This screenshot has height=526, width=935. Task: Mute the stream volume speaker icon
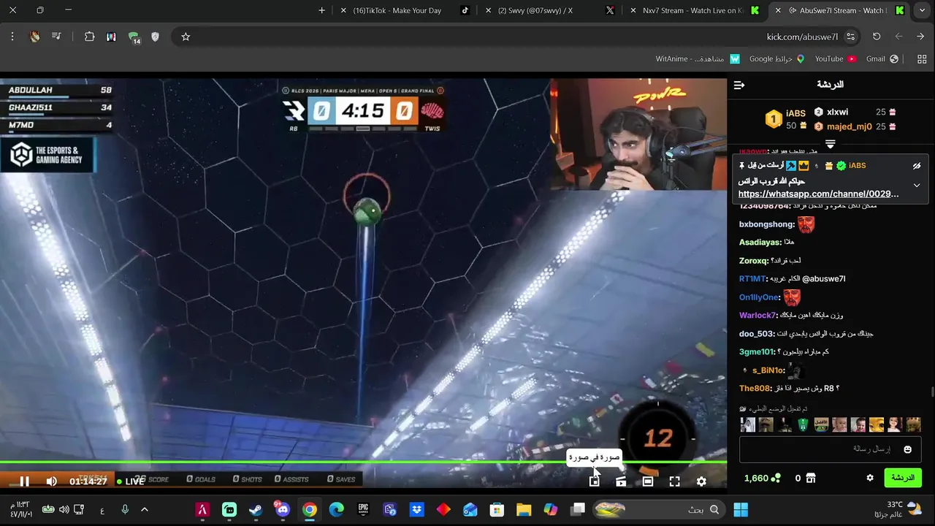coord(51,481)
